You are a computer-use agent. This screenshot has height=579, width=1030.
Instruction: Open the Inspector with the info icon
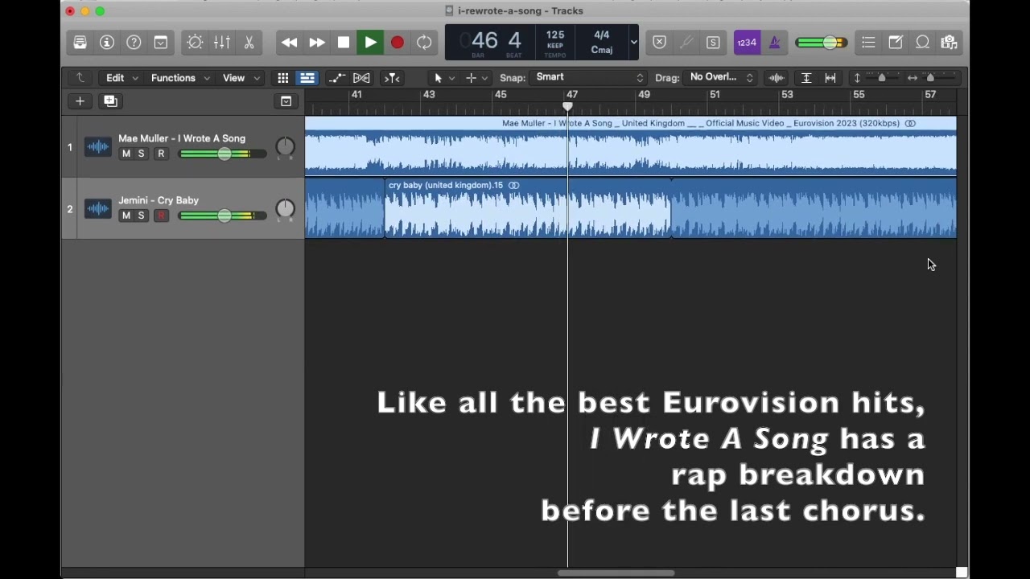[x=107, y=43]
